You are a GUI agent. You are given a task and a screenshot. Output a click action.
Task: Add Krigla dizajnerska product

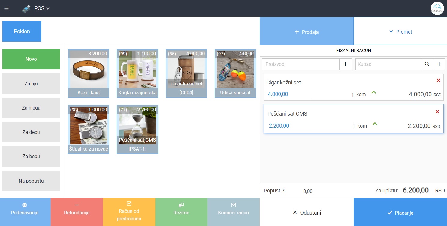[x=137, y=73]
